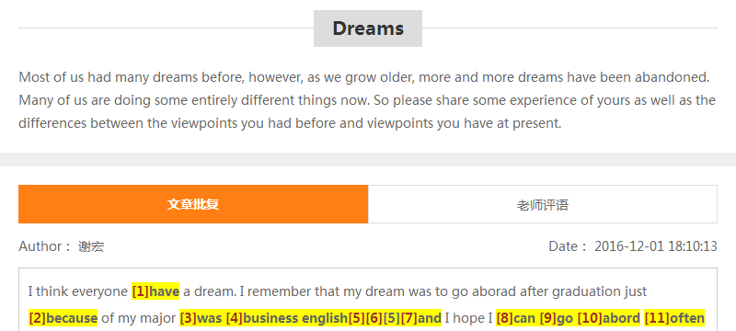Switch to the 文章批复 tab
The width and height of the screenshot is (736, 331).
193,204
